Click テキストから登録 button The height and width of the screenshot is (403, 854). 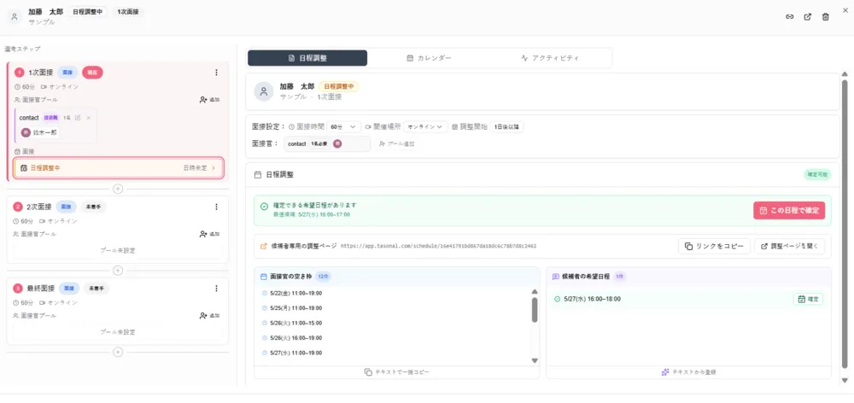[x=688, y=372]
